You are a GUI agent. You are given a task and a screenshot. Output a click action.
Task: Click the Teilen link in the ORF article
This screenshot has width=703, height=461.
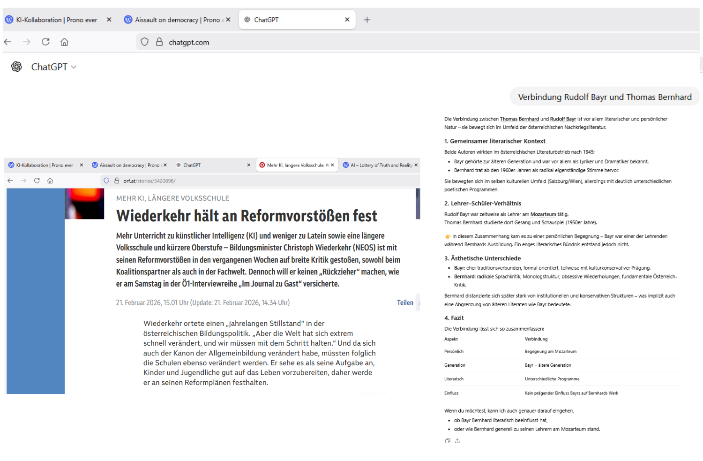pos(405,303)
